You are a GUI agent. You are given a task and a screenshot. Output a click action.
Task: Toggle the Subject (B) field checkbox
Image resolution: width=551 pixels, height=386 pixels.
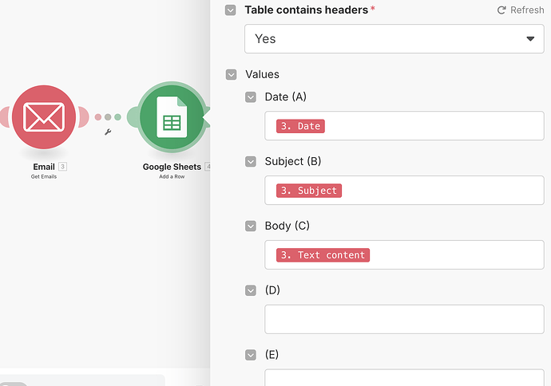pos(251,161)
